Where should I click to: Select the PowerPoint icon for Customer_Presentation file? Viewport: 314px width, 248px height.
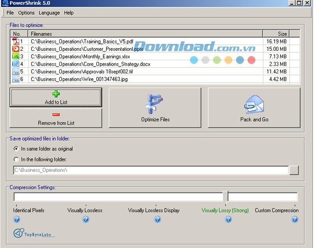[15, 49]
